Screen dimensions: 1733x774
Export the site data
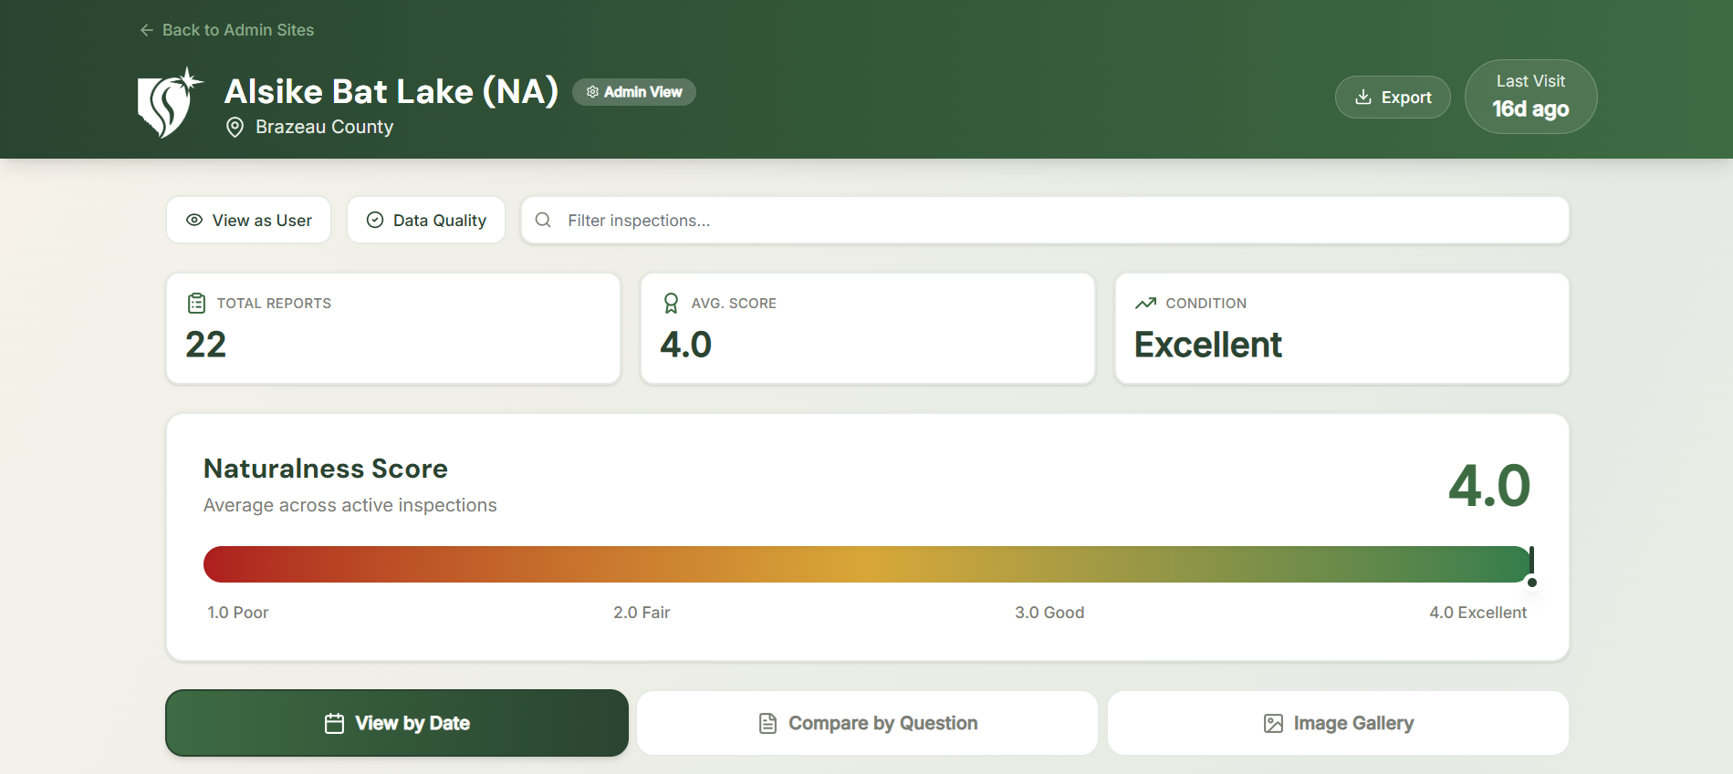[x=1393, y=98]
